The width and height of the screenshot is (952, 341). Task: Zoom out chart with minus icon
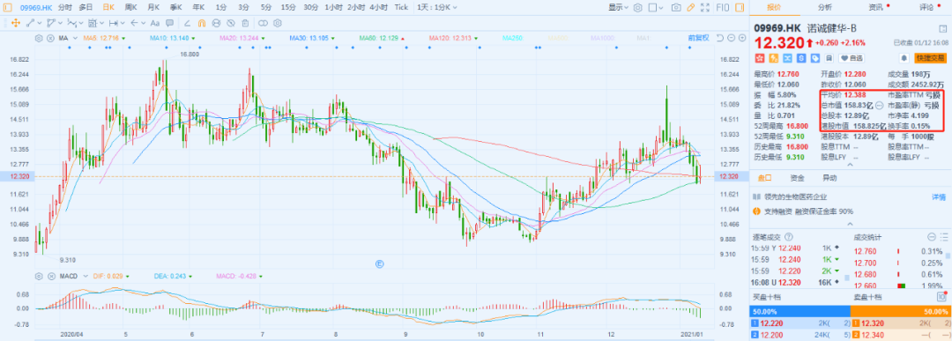tap(732, 38)
